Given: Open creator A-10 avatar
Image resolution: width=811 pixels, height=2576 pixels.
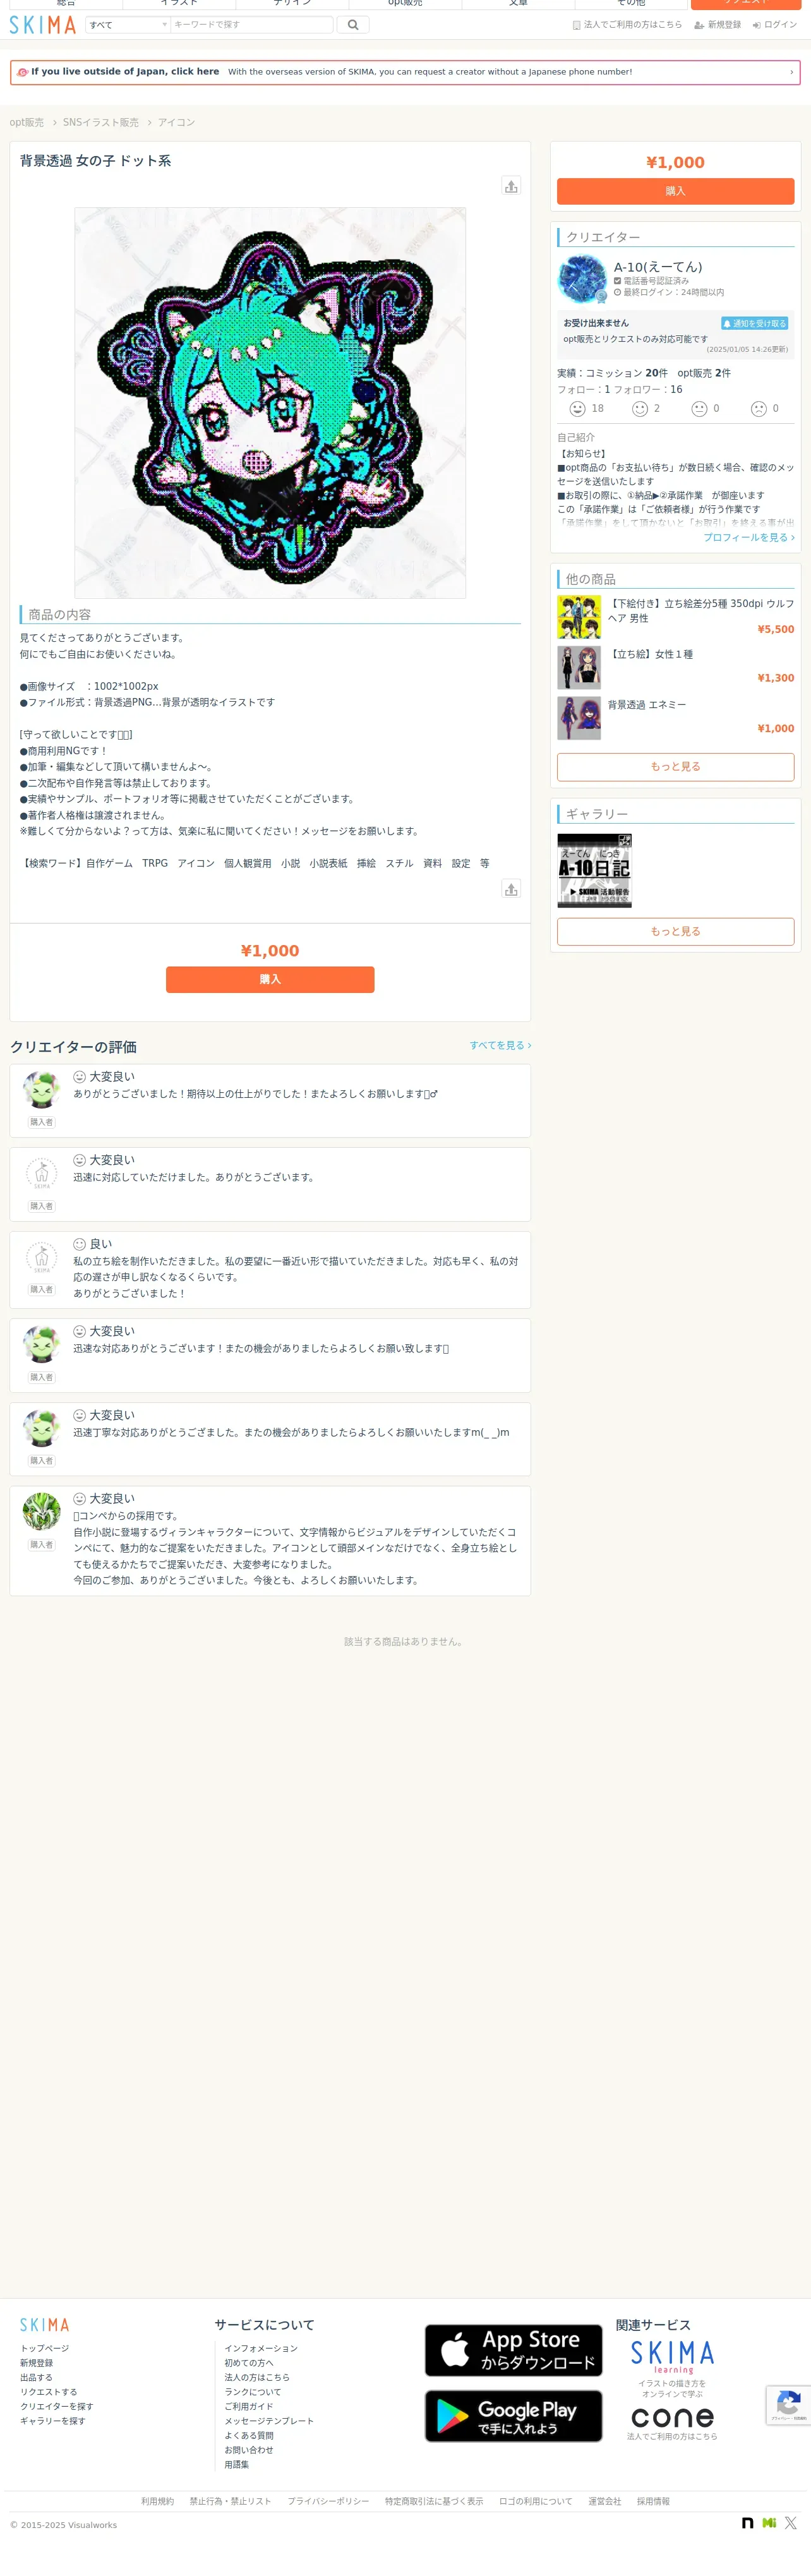Looking at the screenshot, I should [x=582, y=279].
